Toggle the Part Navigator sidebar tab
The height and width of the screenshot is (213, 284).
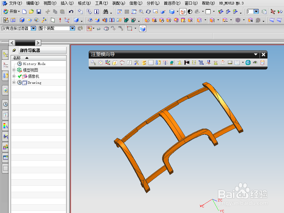point(5,65)
